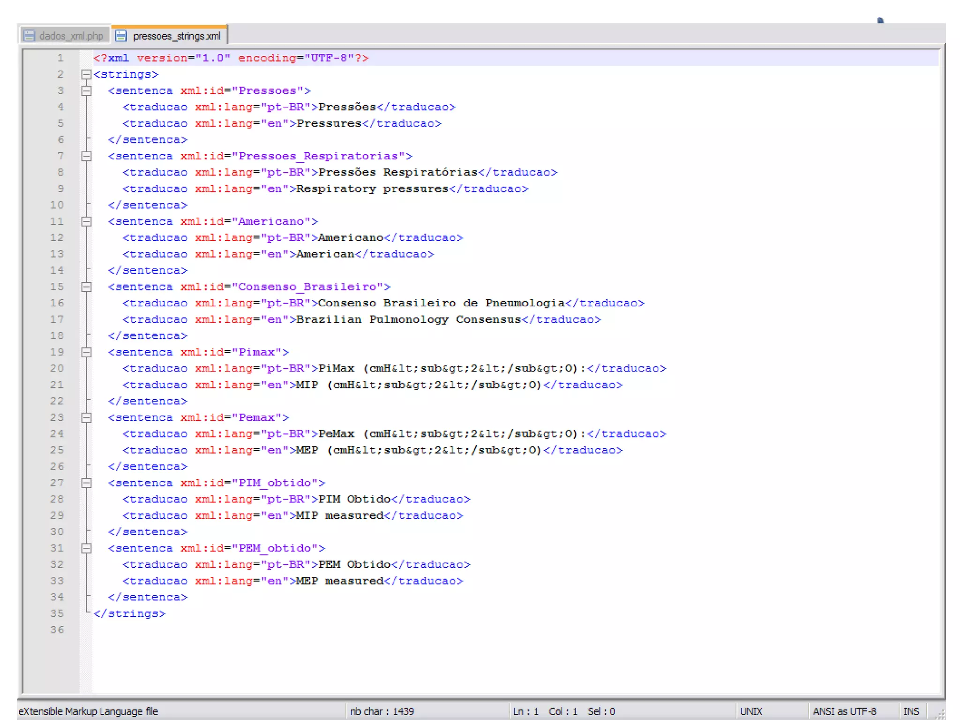Click the 'Pimax' id value on line 19
960x720 pixels.
click(257, 352)
